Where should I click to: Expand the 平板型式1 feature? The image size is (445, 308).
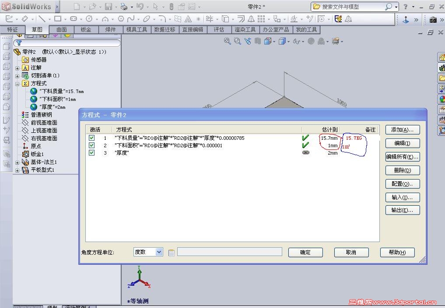(18, 170)
